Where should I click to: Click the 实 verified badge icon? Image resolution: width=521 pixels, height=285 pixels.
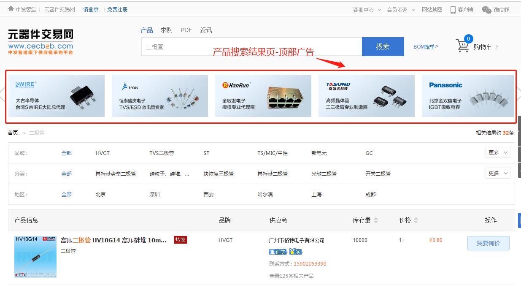pos(295,252)
